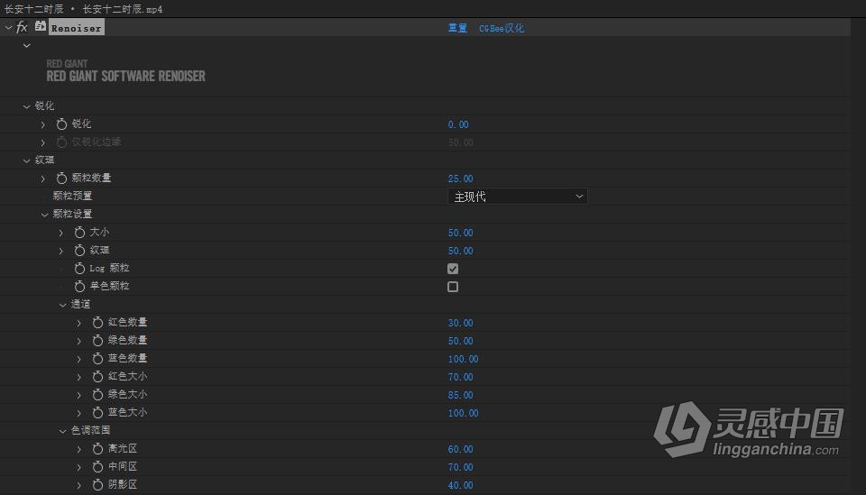The width and height of the screenshot is (866, 495).
Task: Expand the 蓝色数量 property
Action: (x=79, y=359)
